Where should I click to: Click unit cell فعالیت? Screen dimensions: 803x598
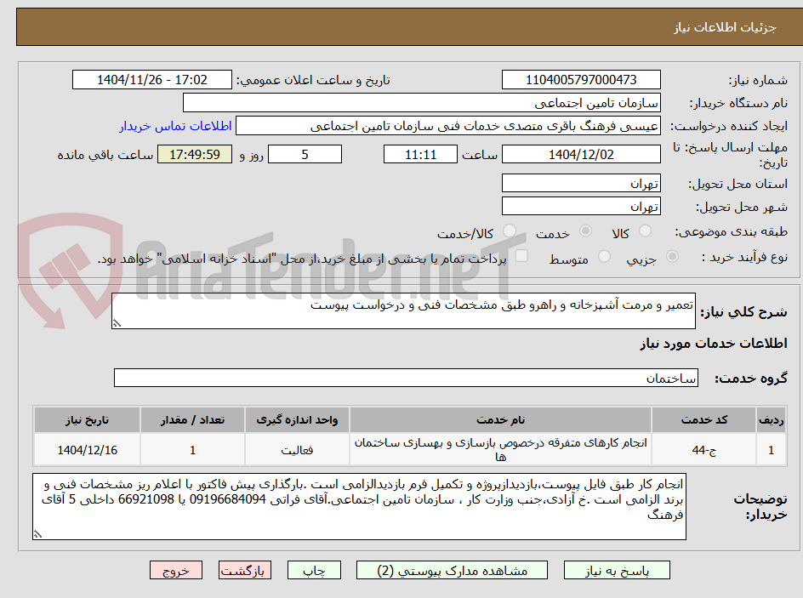click(x=297, y=449)
